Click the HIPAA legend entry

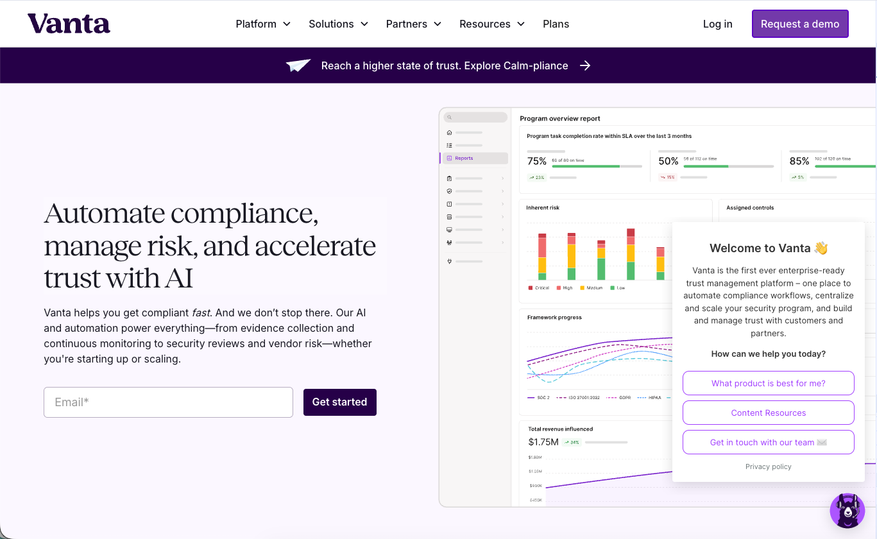click(649, 398)
